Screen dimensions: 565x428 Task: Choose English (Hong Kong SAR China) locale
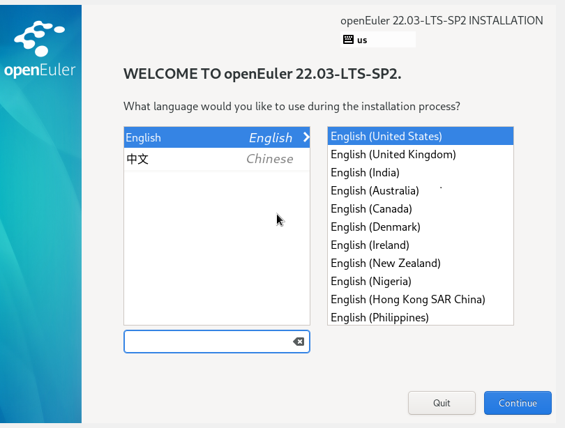420,299
